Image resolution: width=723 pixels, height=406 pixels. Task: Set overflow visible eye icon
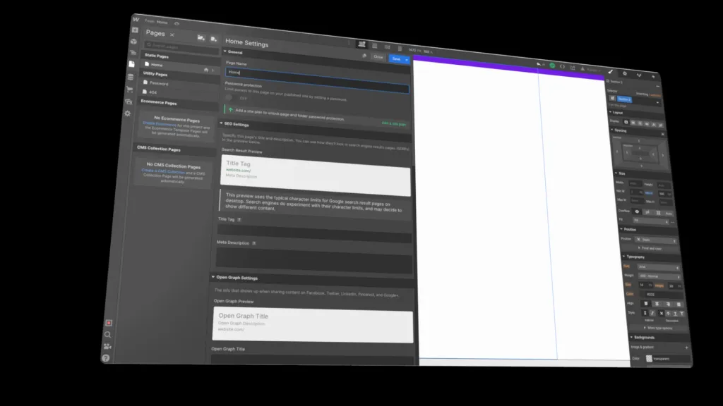tap(637, 211)
